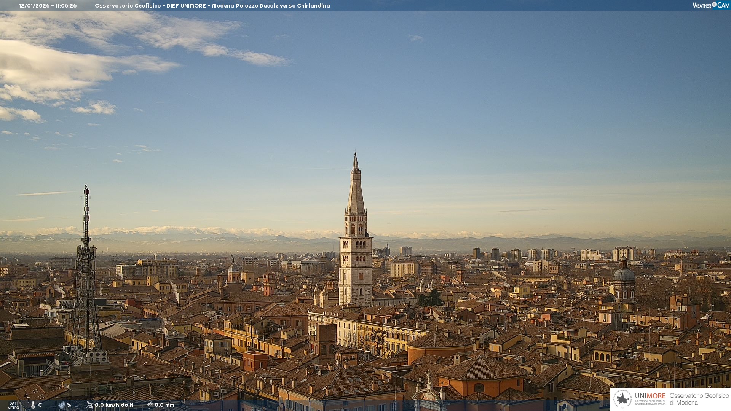Image resolution: width=731 pixels, height=411 pixels.
Task: Click the rainfall 0.0 mm reading
Action: pos(164,405)
